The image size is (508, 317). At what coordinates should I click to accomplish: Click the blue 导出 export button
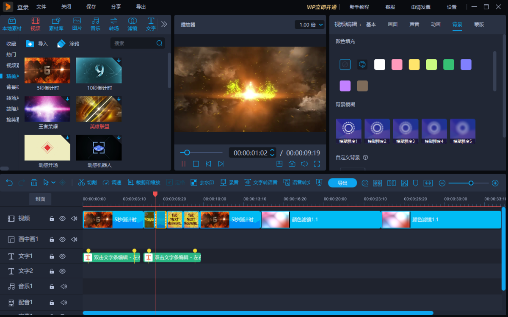pos(342,183)
